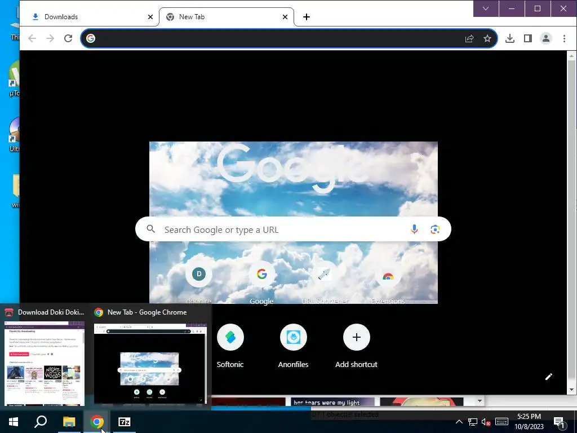Open File Explorer from taskbar
The image size is (577, 433).
pos(69,422)
